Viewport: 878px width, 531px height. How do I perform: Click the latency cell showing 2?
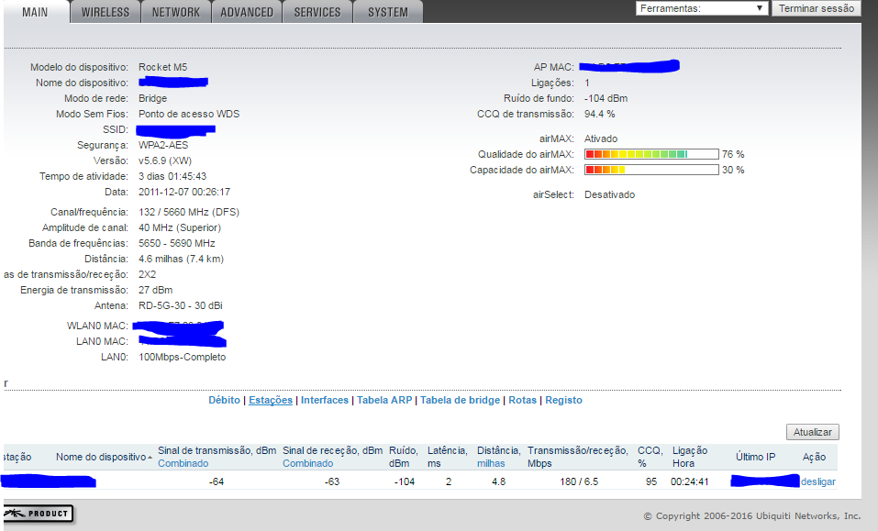pos(449,481)
